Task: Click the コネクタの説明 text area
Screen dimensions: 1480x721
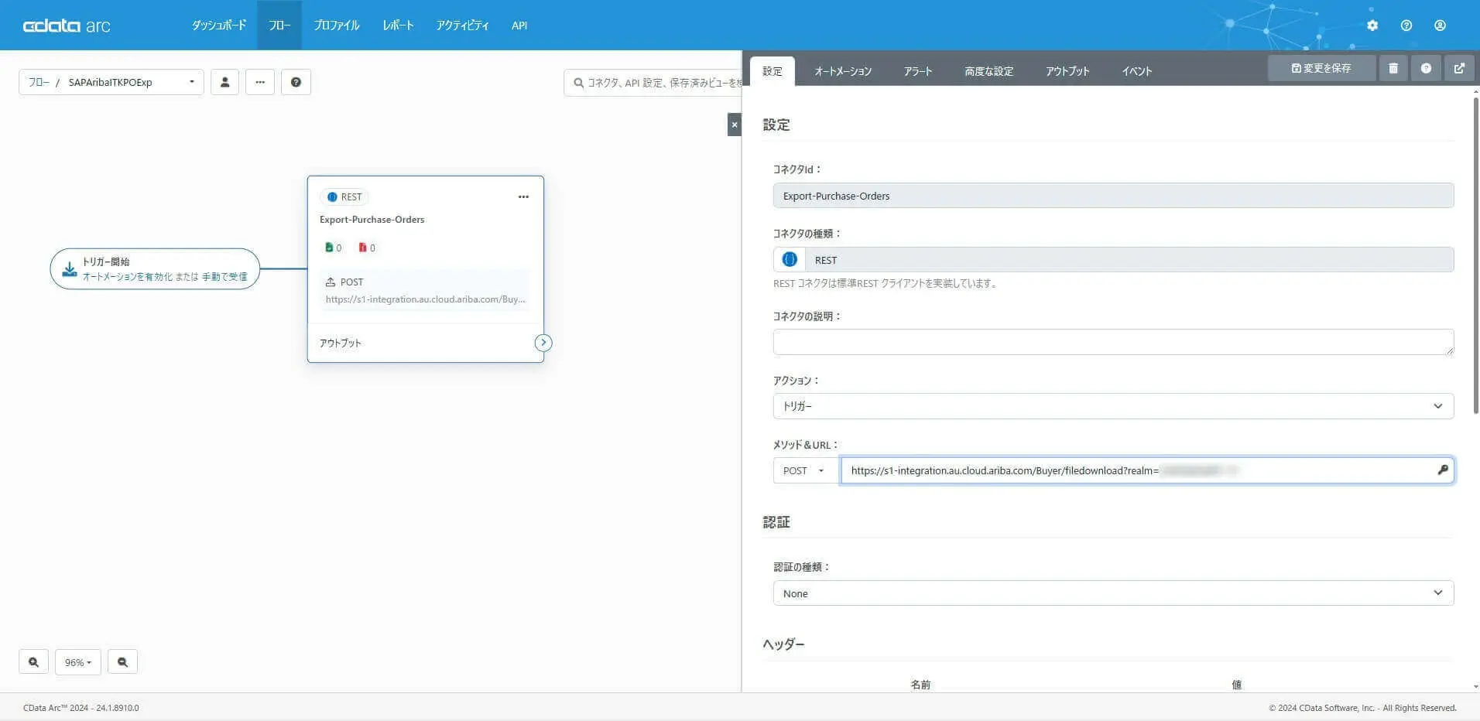Action: (1113, 342)
